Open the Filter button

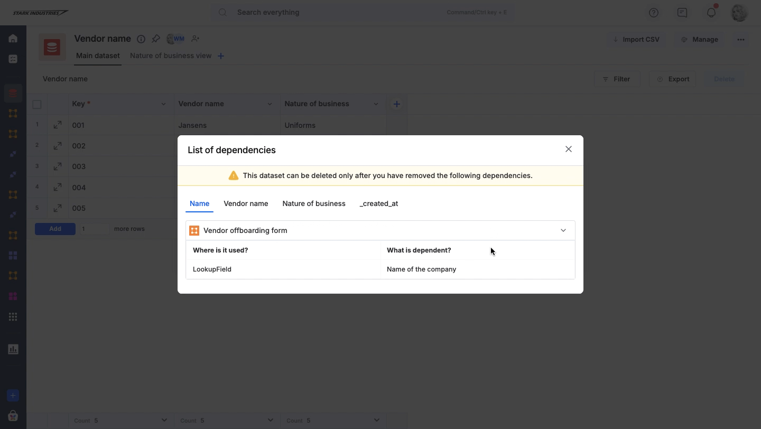617,79
